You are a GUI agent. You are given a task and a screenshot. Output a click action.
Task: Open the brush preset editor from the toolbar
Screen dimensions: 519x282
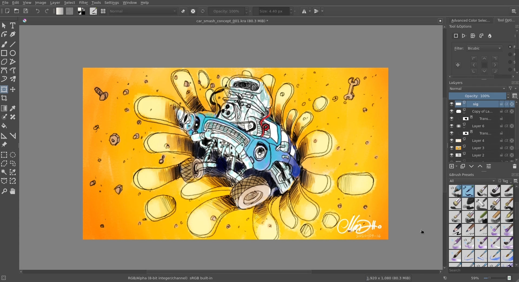tap(93, 11)
